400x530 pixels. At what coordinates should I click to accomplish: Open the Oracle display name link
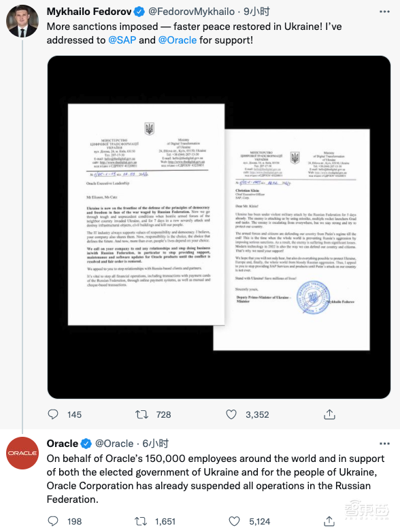(62, 444)
